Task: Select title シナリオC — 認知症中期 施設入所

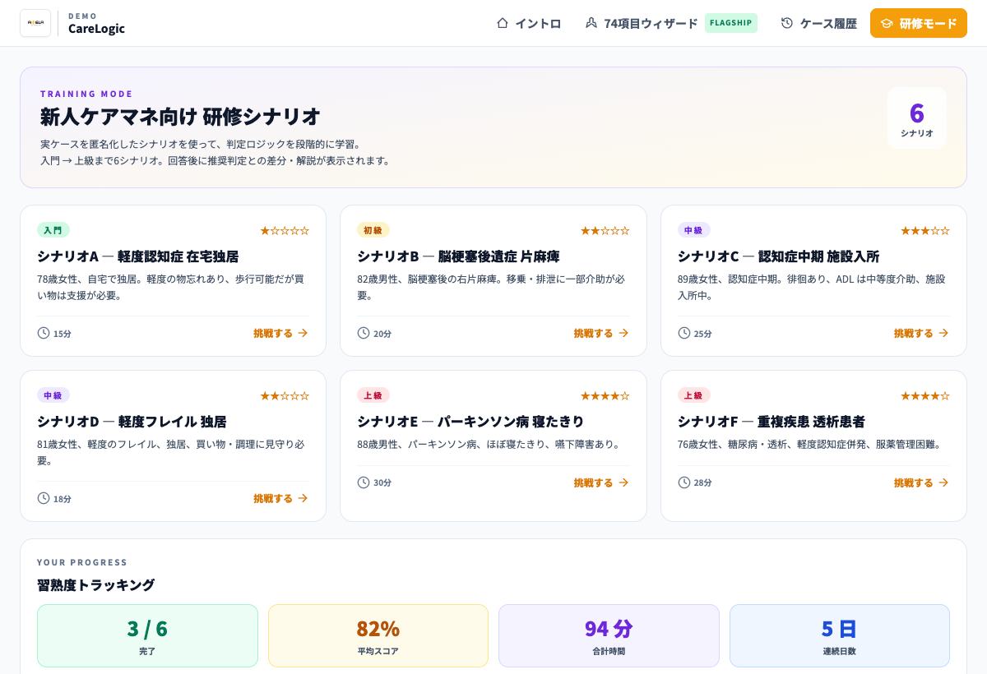Action: 778,256
